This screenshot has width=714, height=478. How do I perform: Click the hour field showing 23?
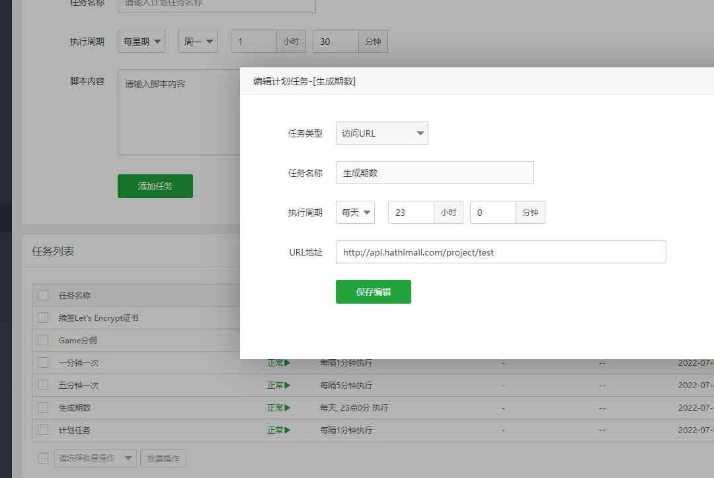click(411, 213)
